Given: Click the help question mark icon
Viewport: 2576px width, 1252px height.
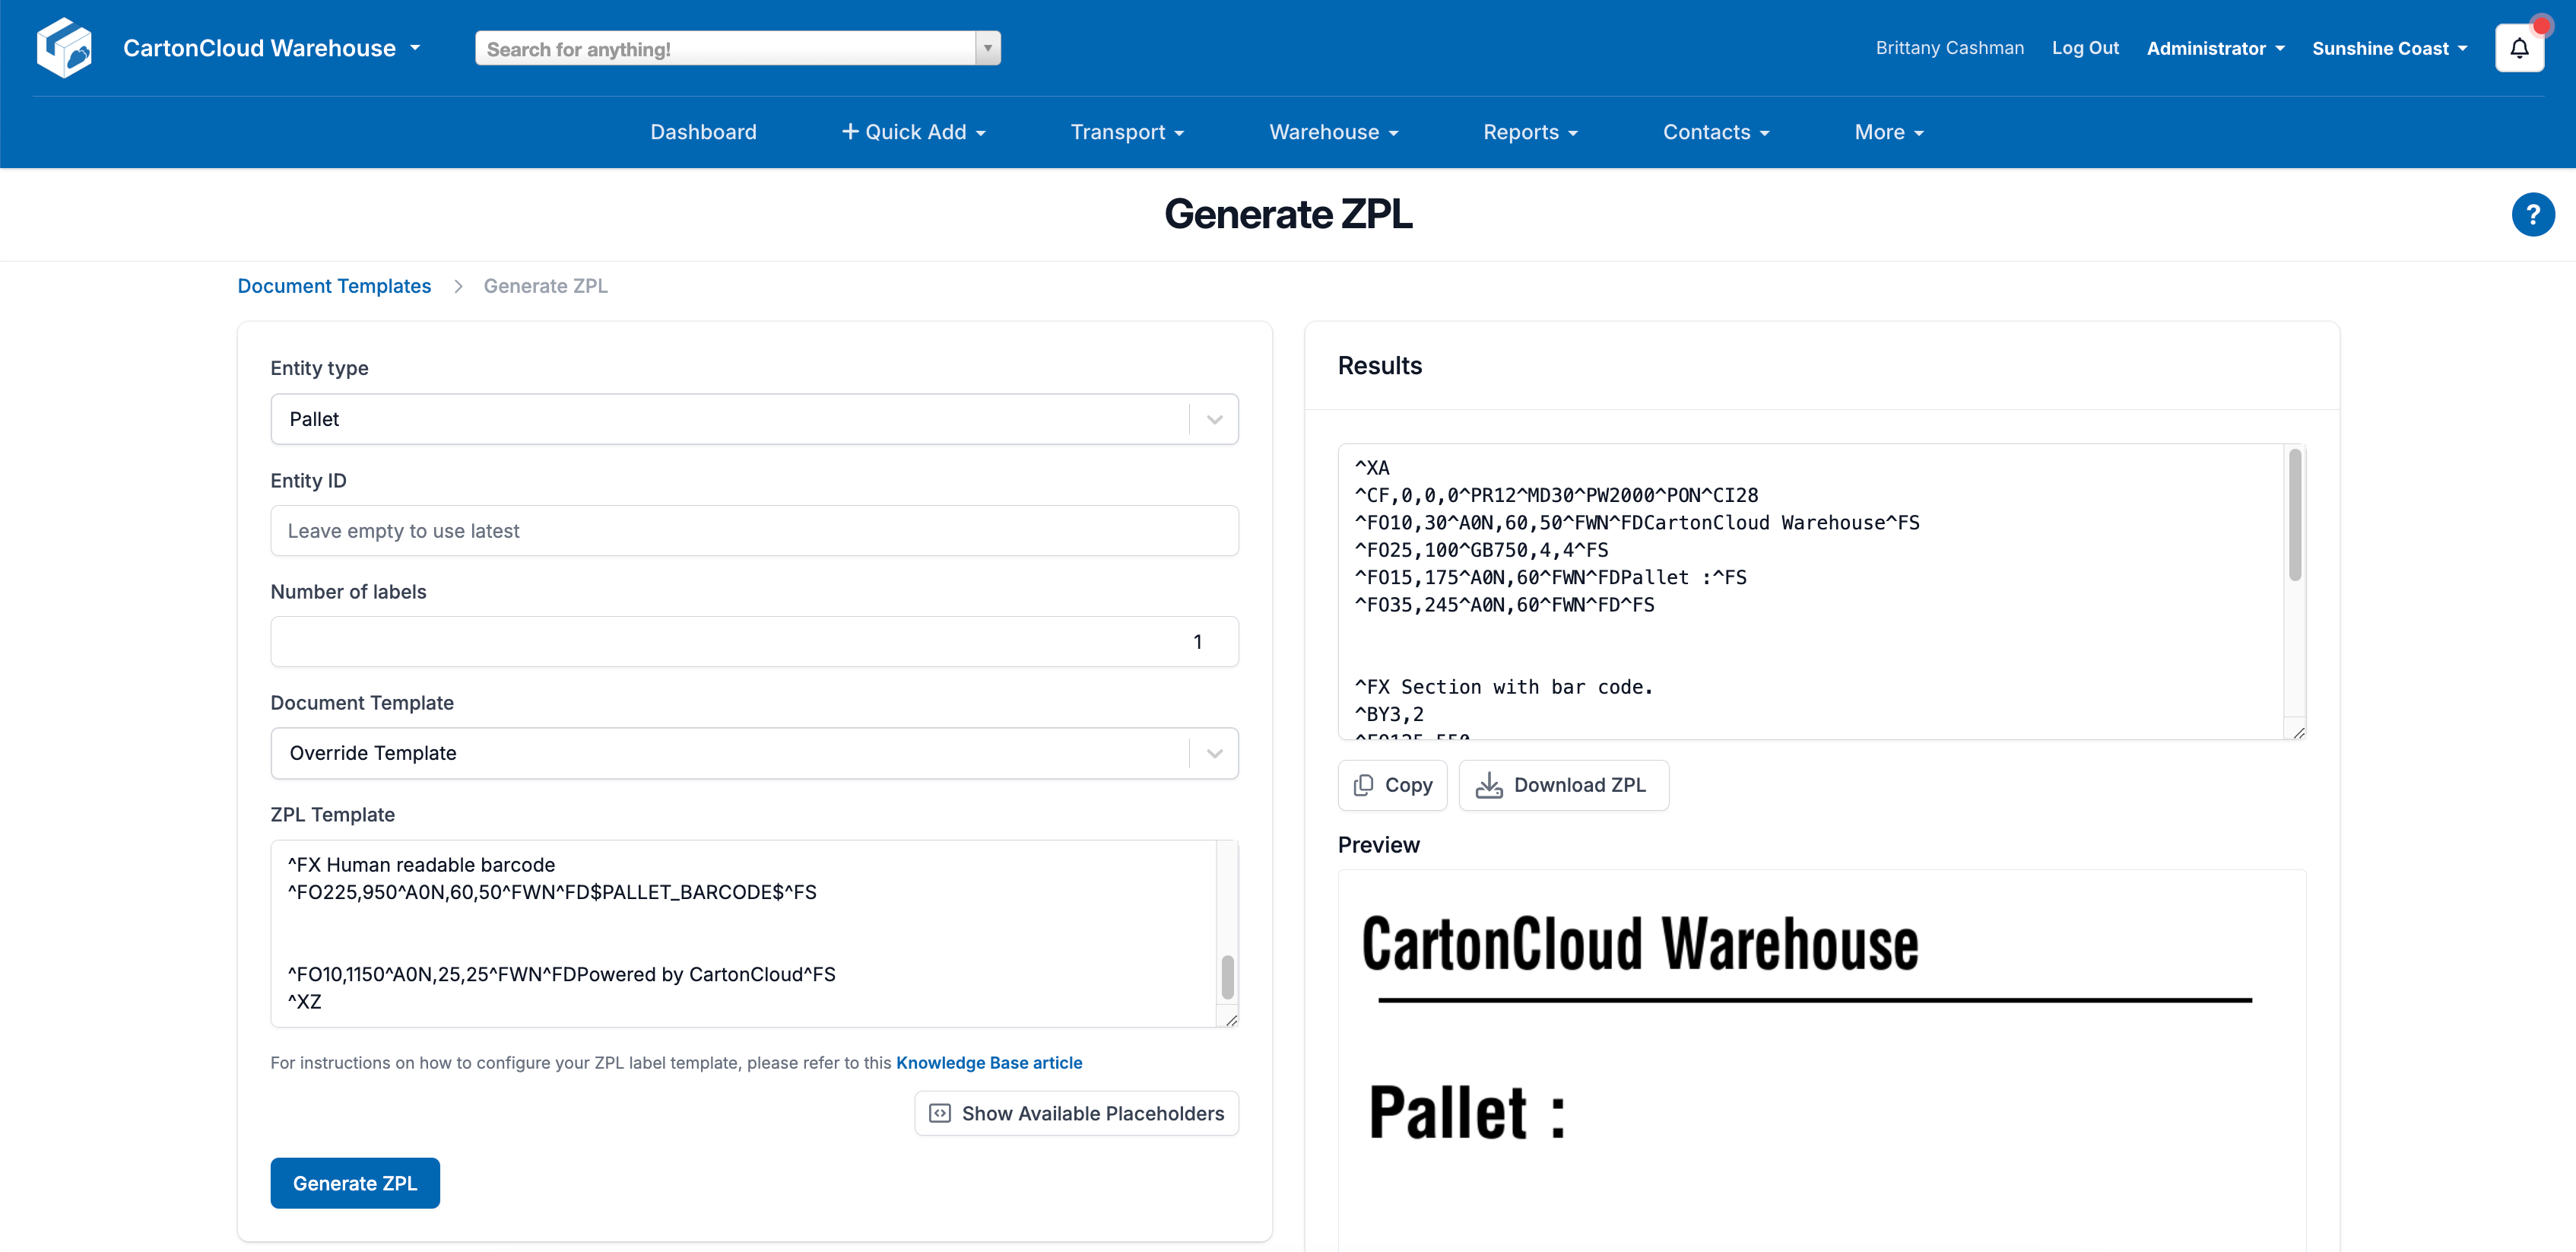Looking at the screenshot, I should 2532,214.
